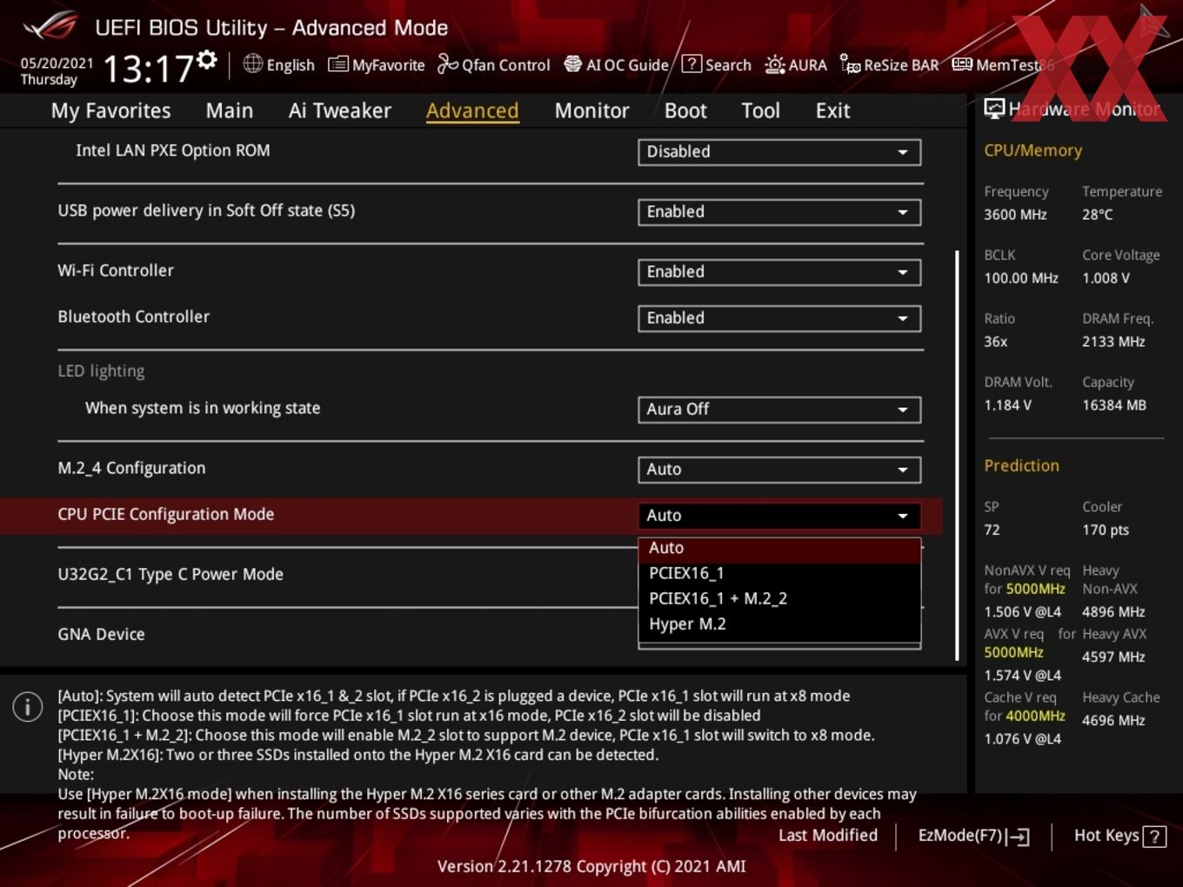Image resolution: width=1183 pixels, height=887 pixels.
Task: Click the 16384 MB capacity value
Action: pyautogui.click(x=1114, y=405)
